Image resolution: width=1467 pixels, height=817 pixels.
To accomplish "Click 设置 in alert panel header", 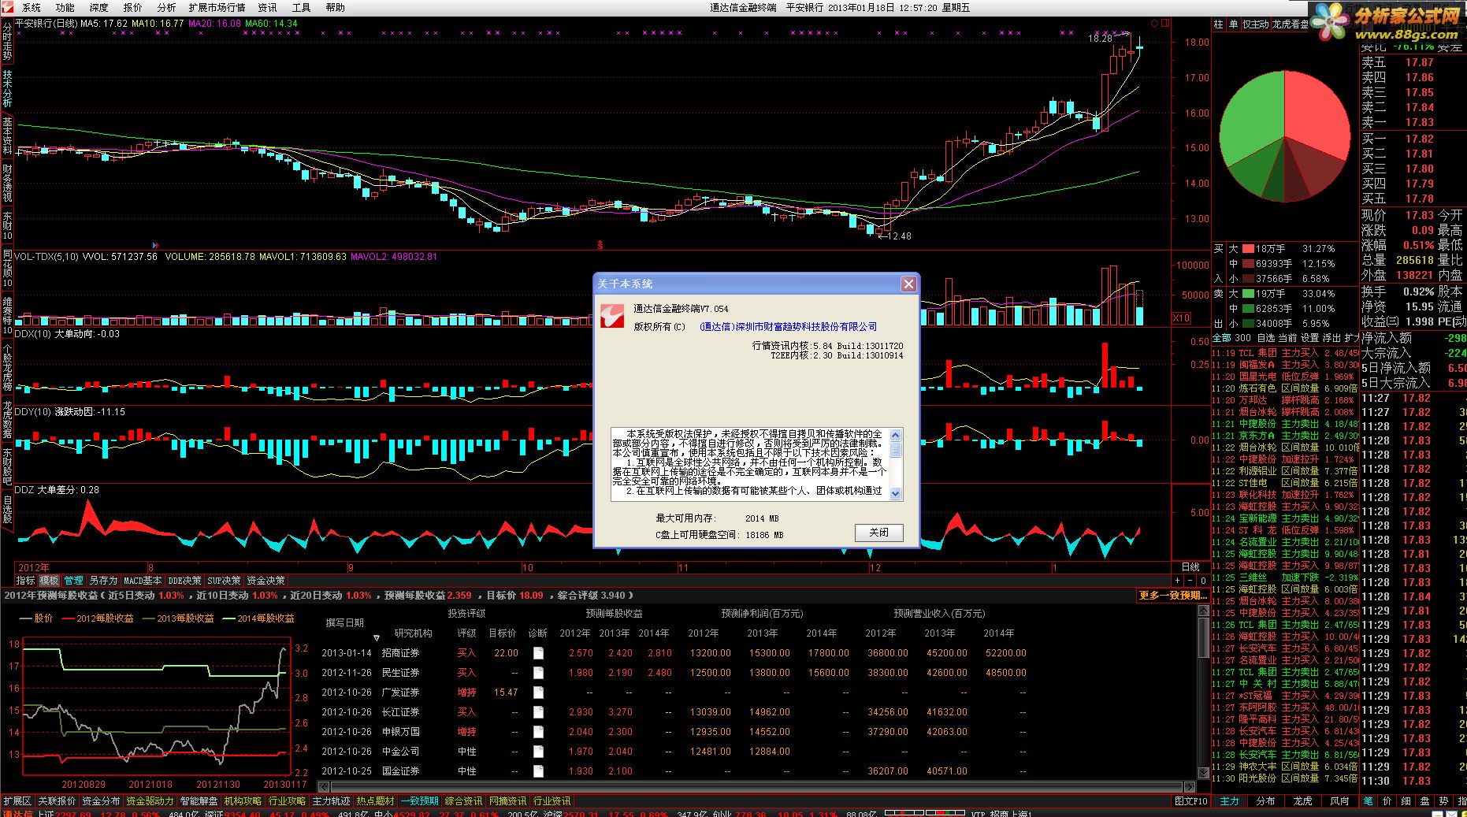I will (x=1309, y=338).
